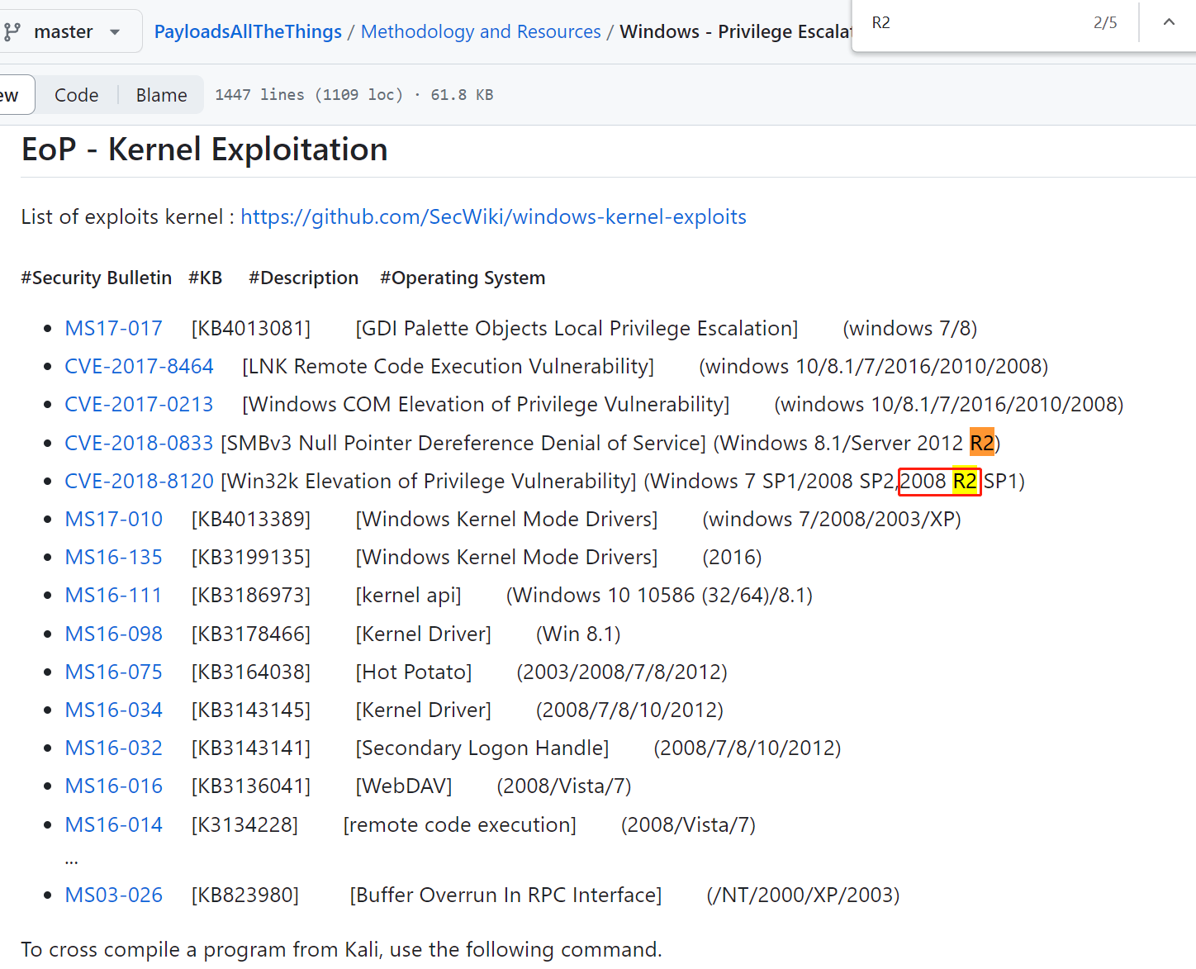Viewport: 1196px width, 969px height.
Task: Open the CVE-2017-0213 link
Action: pos(139,404)
